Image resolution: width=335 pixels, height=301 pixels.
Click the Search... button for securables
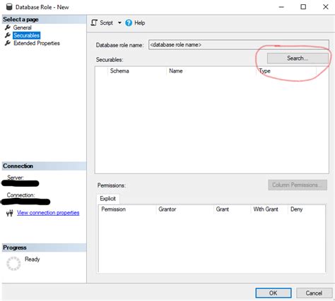[298, 58]
